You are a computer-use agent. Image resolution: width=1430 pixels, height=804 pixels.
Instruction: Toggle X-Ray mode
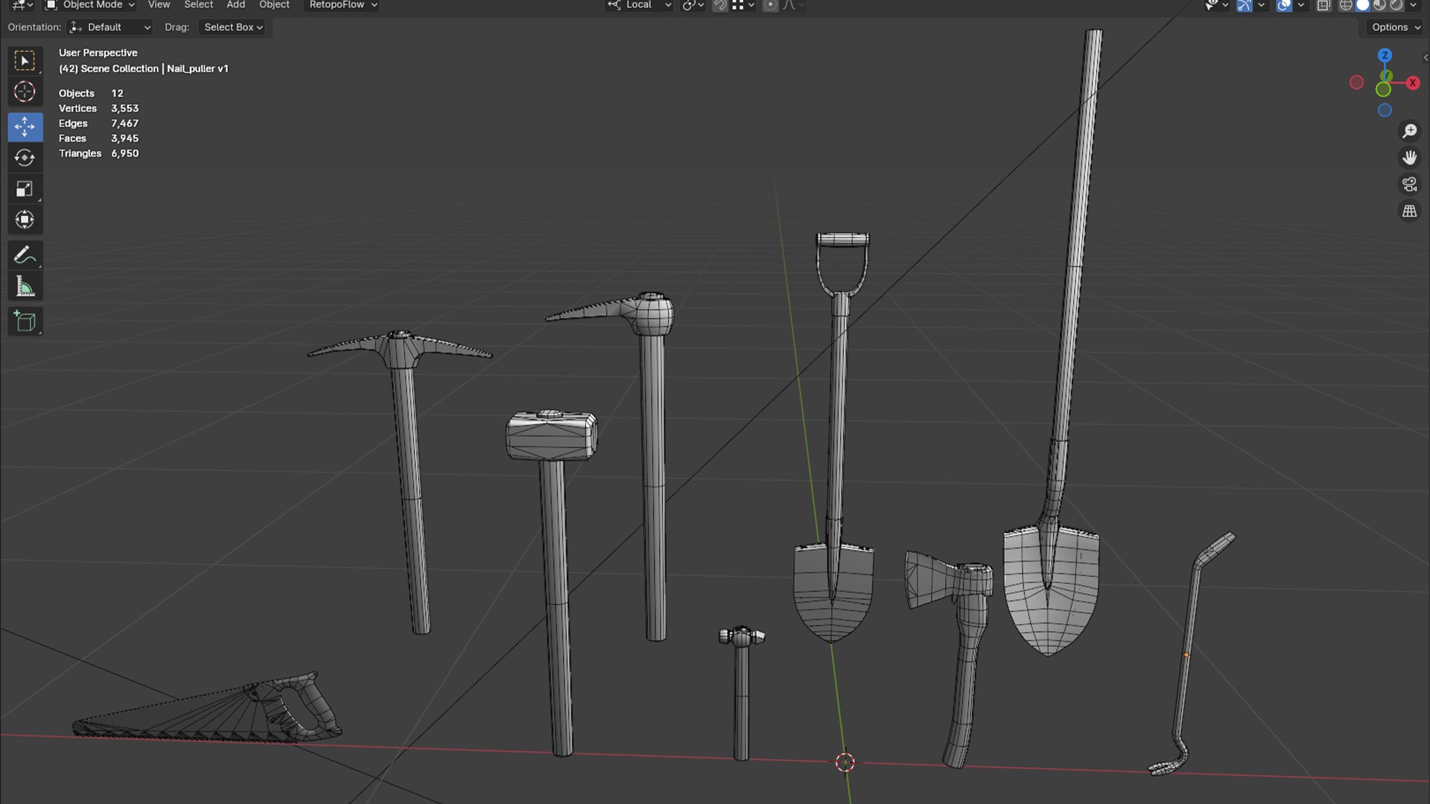pos(1323,5)
